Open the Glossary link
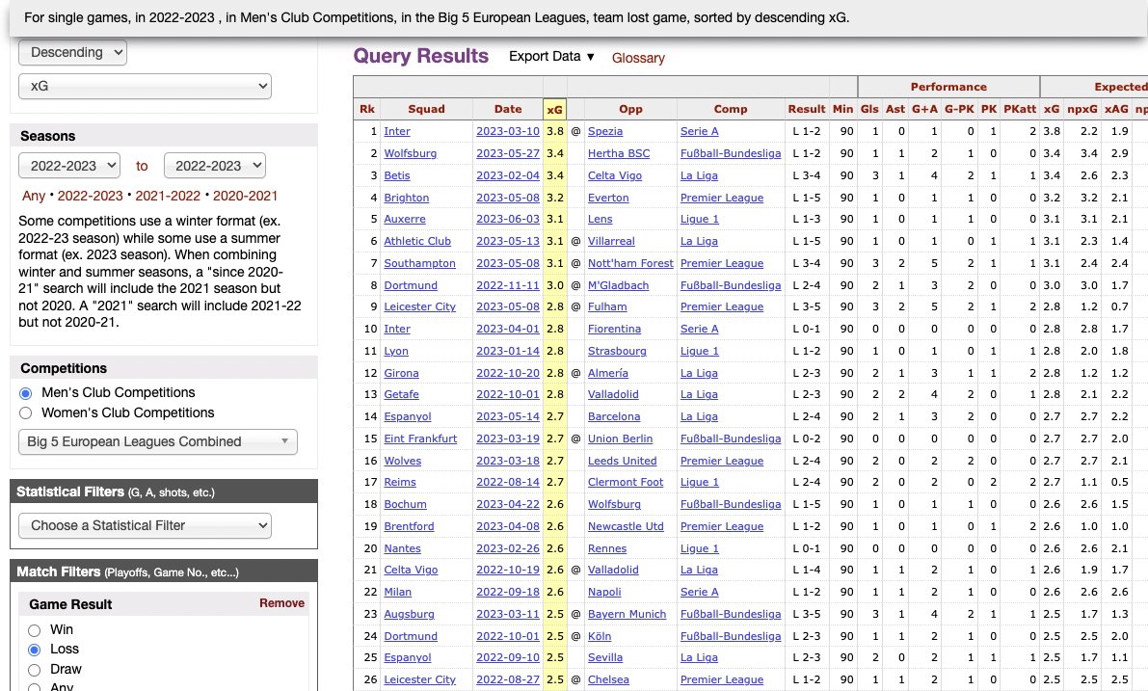Image resolution: width=1148 pixels, height=691 pixels. [638, 58]
